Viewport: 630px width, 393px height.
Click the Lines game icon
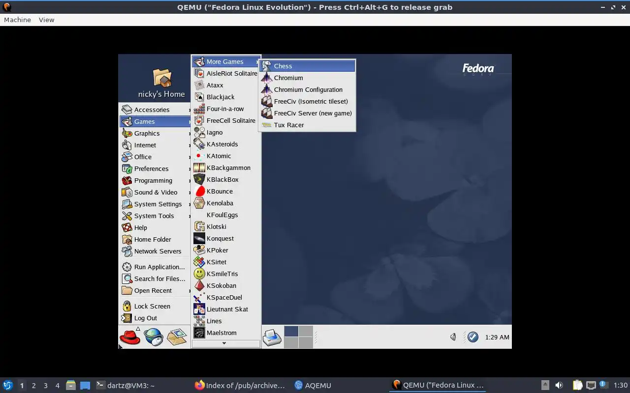[x=199, y=321]
